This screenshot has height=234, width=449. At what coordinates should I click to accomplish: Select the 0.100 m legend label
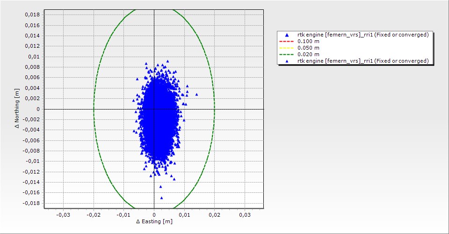pos(308,42)
